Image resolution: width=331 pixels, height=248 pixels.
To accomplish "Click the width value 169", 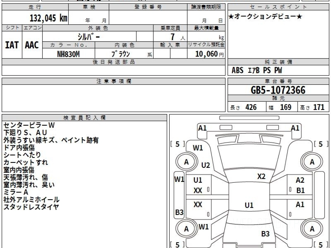I will [285, 107].
